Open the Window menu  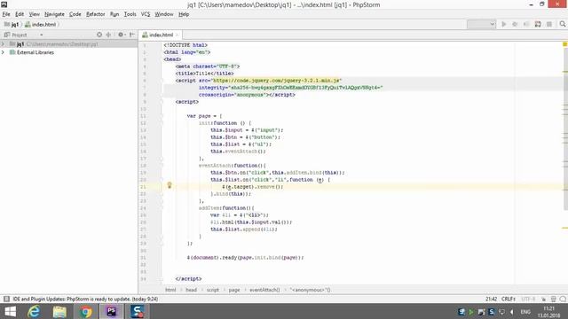164,14
